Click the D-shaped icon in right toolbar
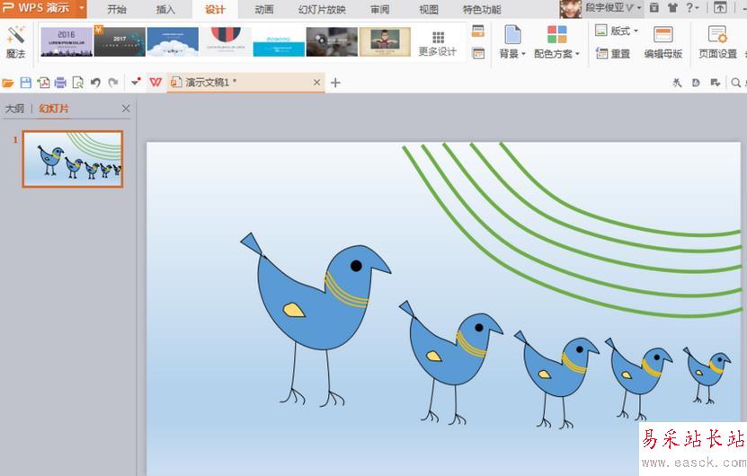 696,83
